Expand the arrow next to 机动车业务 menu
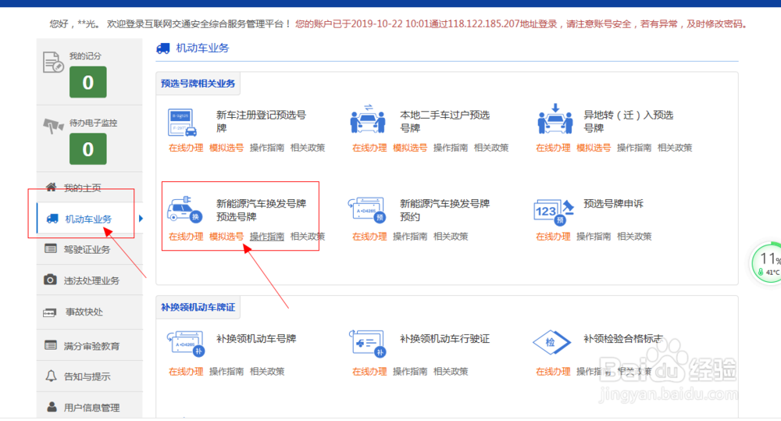Screen dimensions: 781x421 [x=141, y=218]
